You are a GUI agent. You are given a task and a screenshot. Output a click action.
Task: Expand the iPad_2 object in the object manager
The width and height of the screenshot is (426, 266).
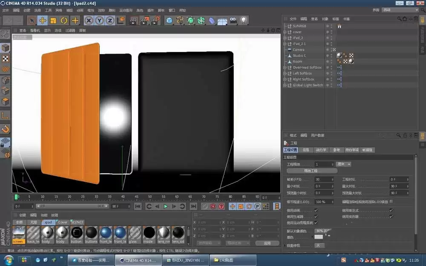[285, 38]
